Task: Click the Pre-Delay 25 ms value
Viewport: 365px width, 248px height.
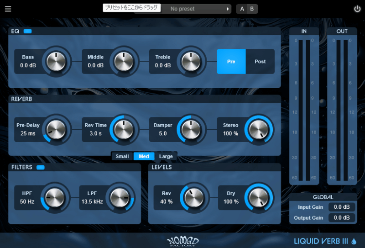Action: point(28,133)
